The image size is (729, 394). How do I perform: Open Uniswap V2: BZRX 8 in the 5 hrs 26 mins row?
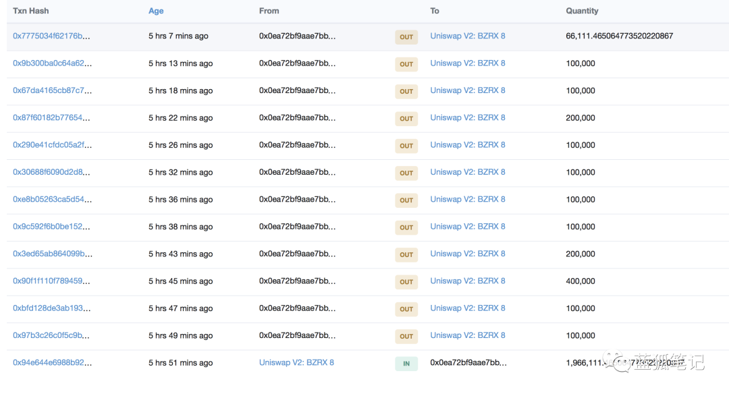468,144
